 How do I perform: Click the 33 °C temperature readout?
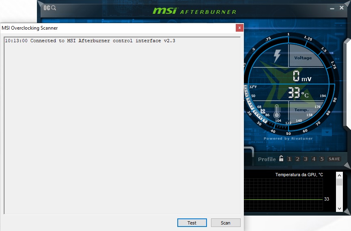pos(298,93)
